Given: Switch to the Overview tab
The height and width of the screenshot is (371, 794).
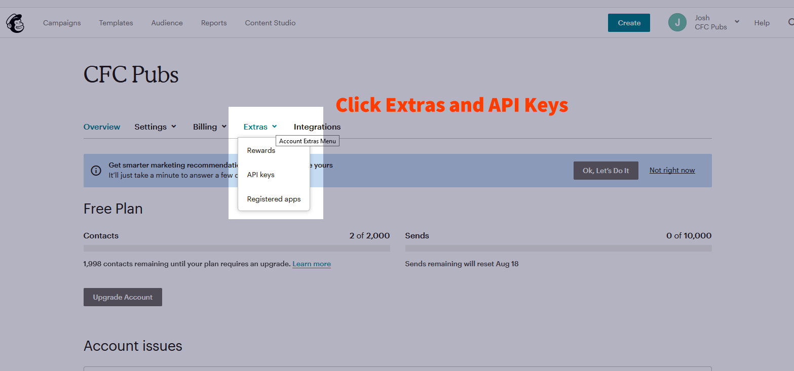Looking at the screenshot, I should coord(102,127).
